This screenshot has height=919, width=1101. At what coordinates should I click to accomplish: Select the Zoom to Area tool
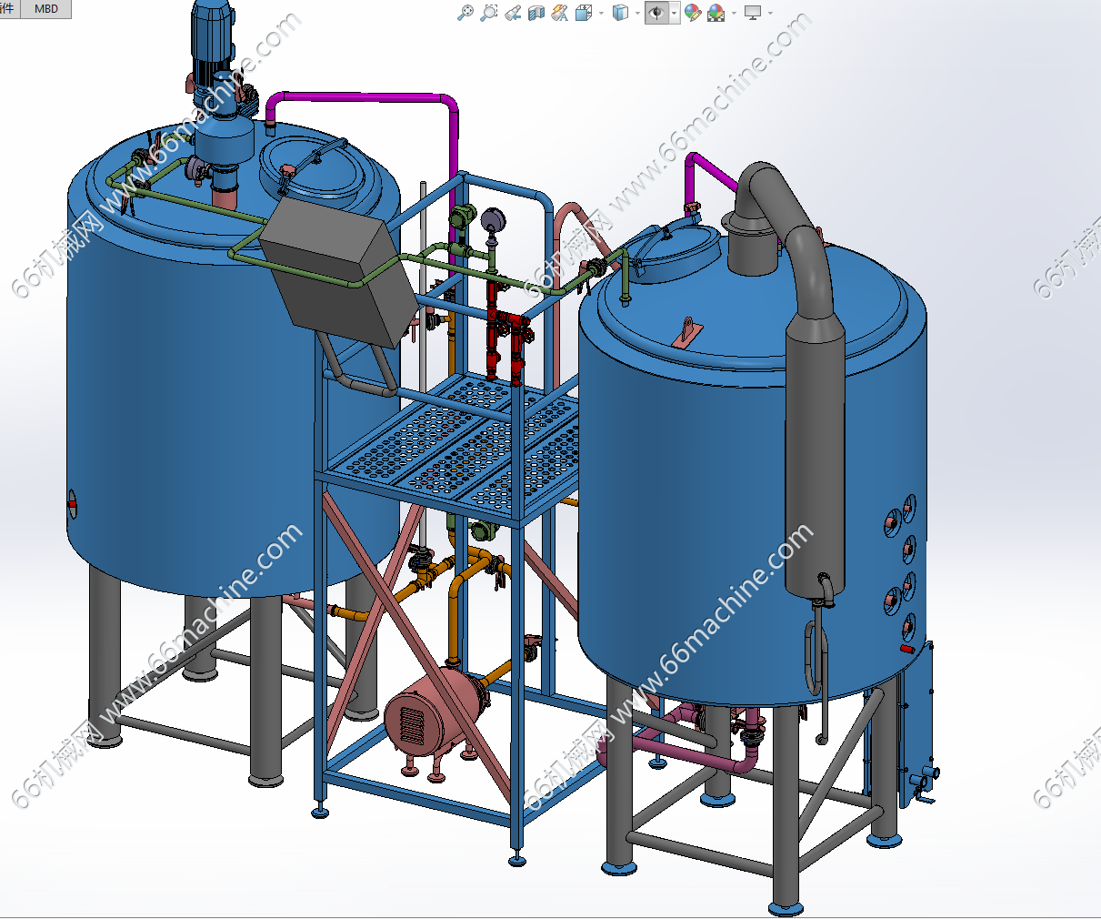[x=489, y=13]
